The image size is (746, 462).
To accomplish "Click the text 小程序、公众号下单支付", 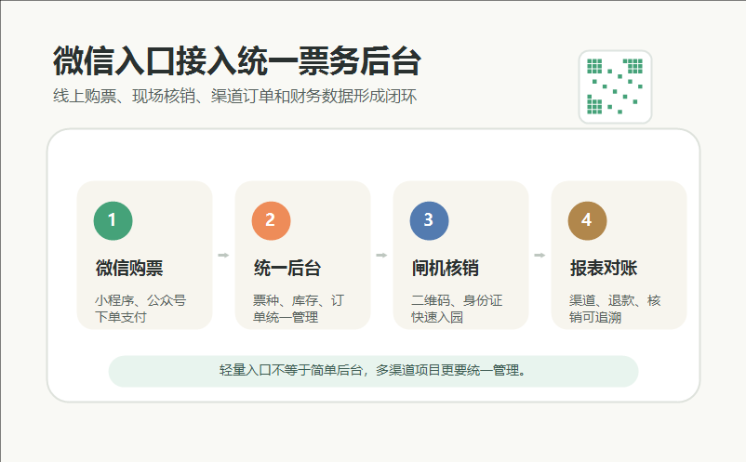I will (x=140, y=309).
